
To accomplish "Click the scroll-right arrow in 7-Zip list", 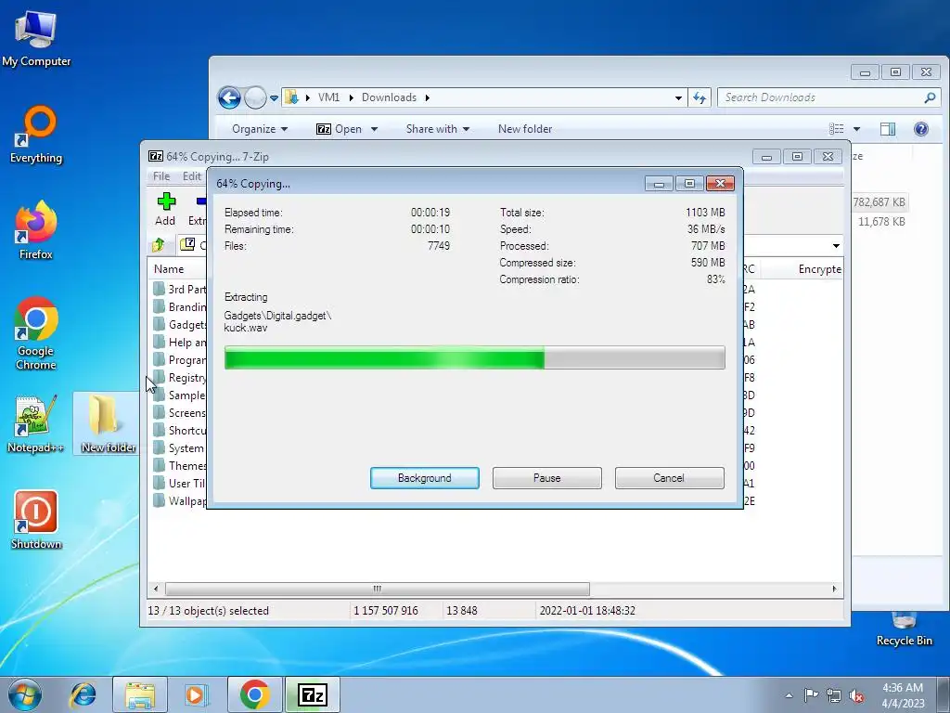I will pyautogui.click(x=834, y=589).
